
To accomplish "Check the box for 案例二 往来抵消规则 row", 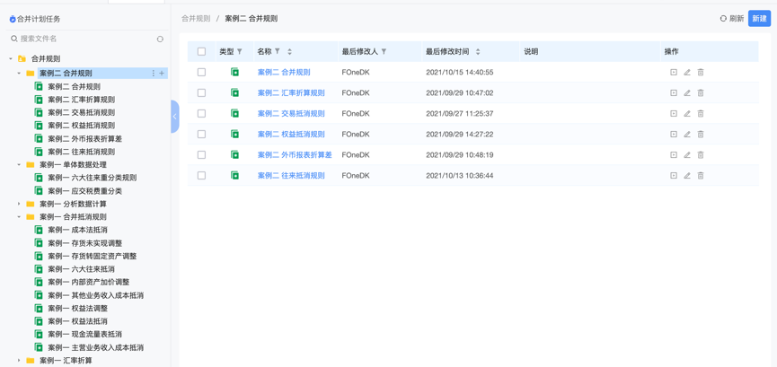I will coord(201,175).
